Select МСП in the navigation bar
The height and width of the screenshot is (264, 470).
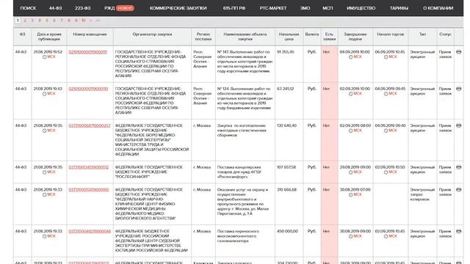328,8
